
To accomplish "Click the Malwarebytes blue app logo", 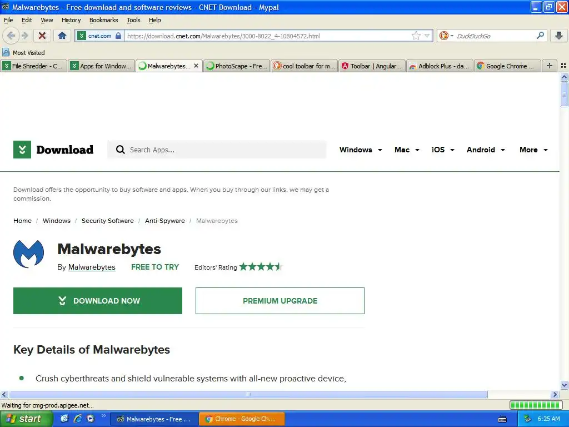I will tap(29, 254).
